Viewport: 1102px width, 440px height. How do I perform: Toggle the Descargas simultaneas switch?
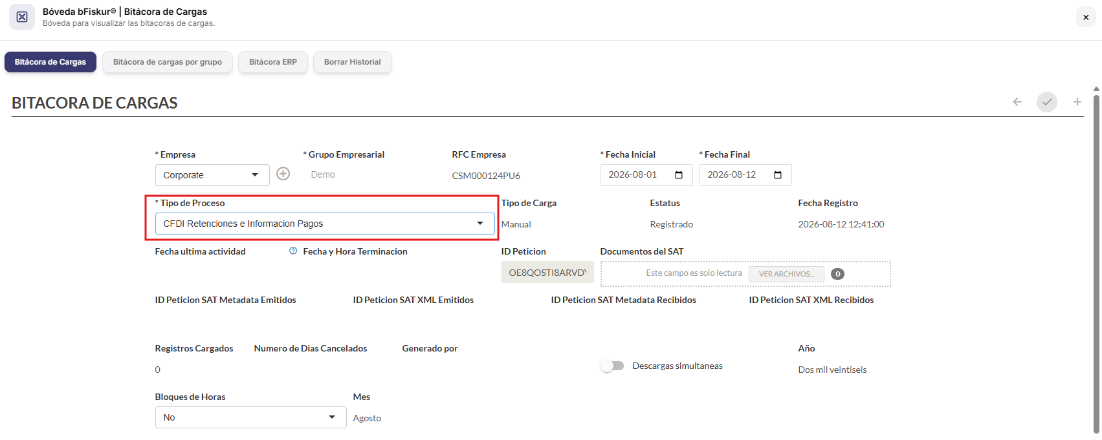click(612, 366)
